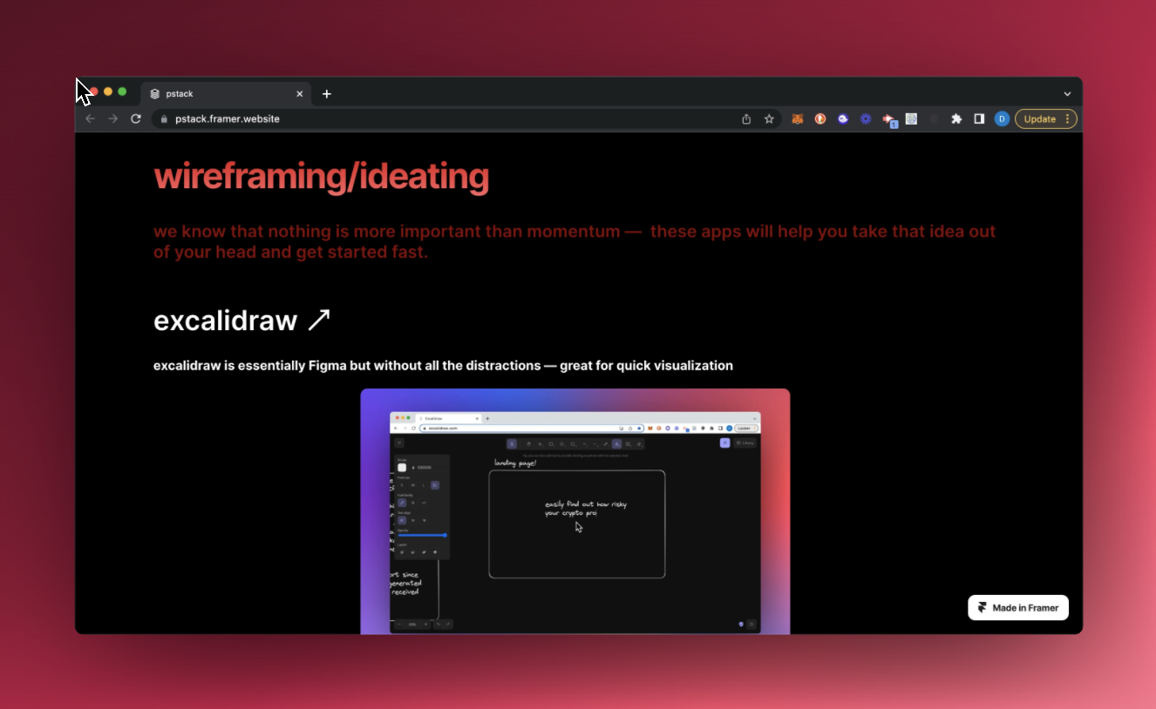Bookmark this page with the star icon
The height and width of the screenshot is (709, 1156).
pyautogui.click(x=769, y=119)
